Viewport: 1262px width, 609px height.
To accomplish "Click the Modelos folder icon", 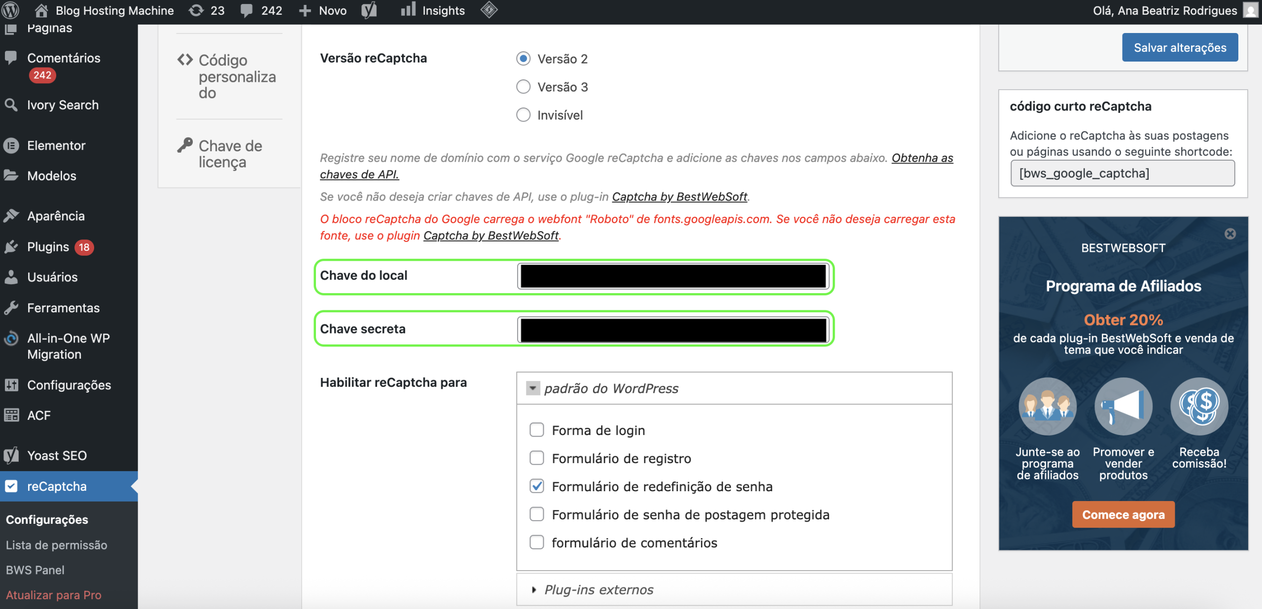I will (x=11, y=175).
